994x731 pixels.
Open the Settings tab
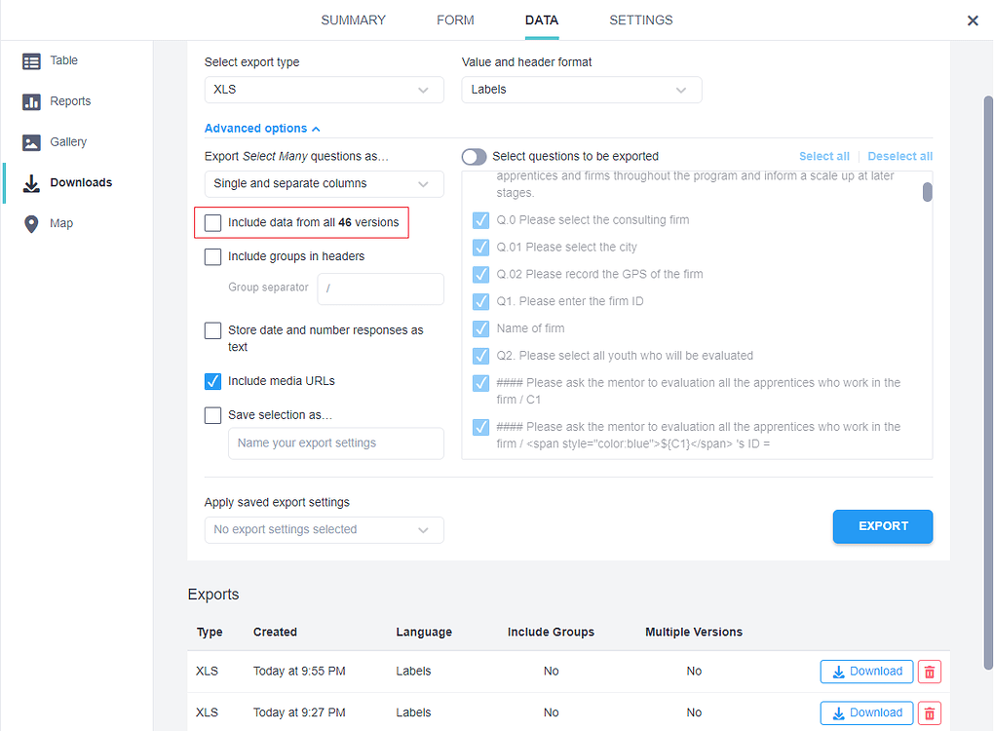(x=640, y=19)
